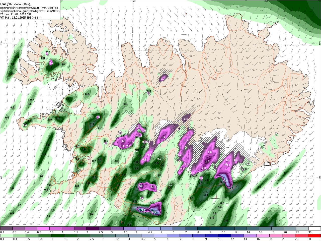This screenshot has height=241, width=321.
Task: Click the 3.1 precipitation value on the map
Action: pyautogui.click(x=206, y=195)
